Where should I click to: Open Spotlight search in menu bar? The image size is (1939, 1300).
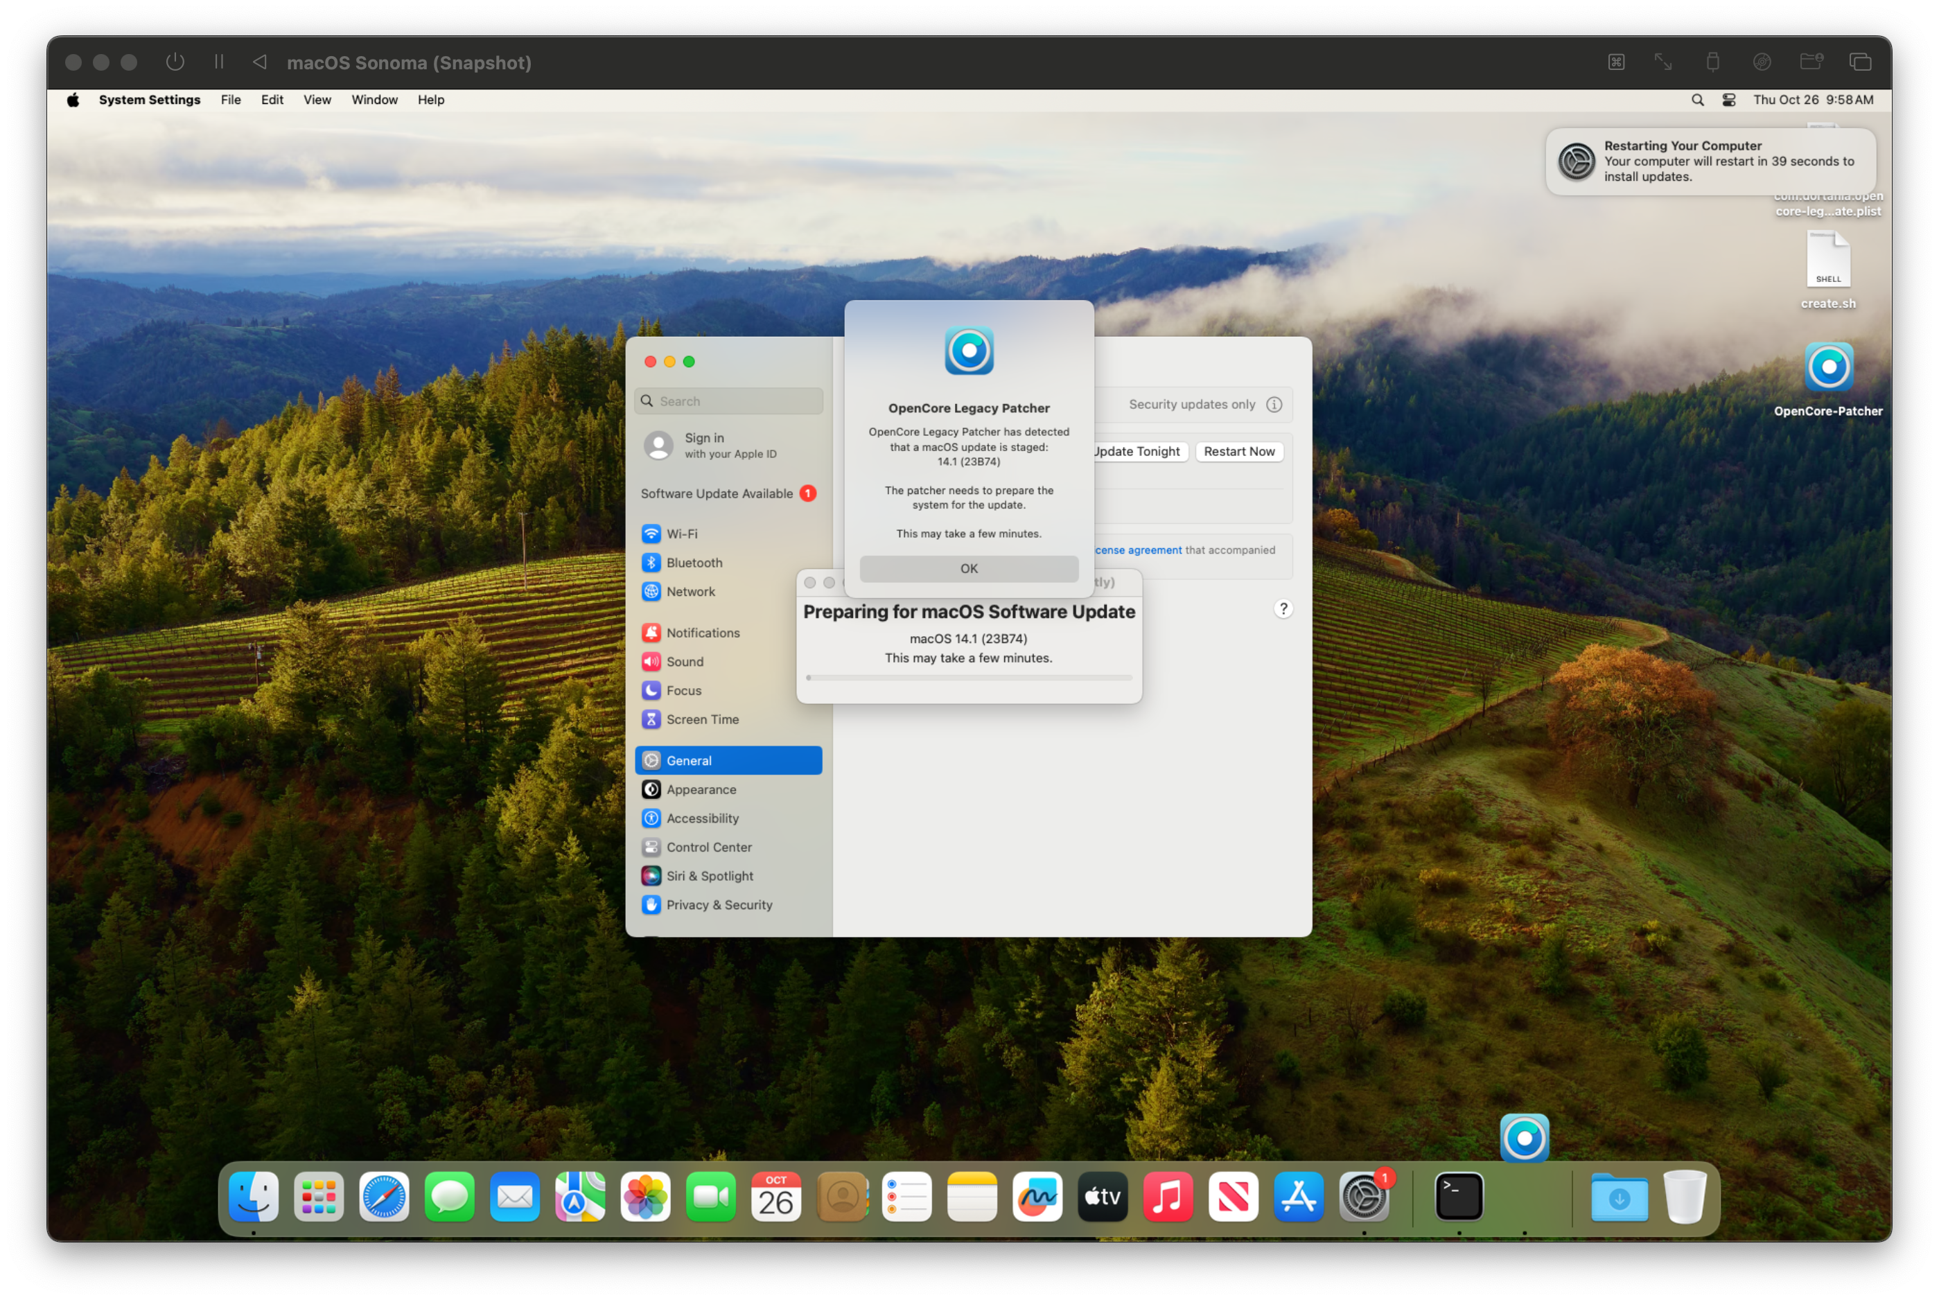point(1699,100)
